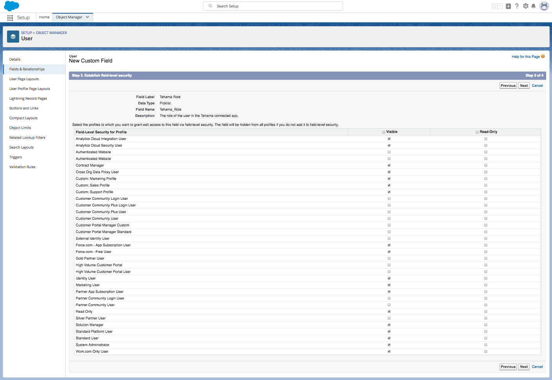The image size is (552, 380).
Task: Click the top Next button
Action: pos(524,86)
